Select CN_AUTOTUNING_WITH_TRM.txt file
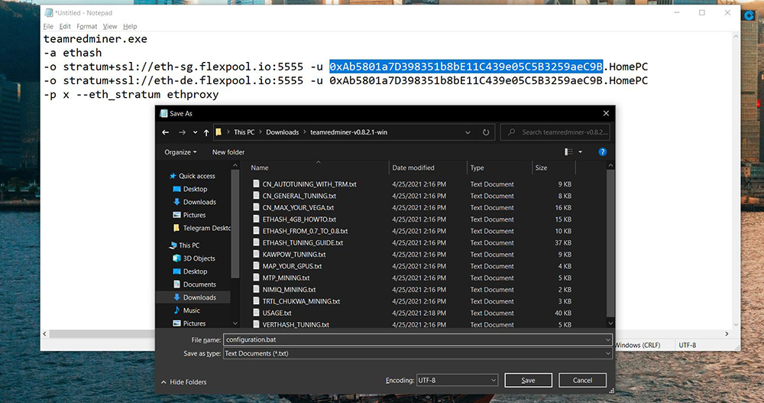Viewport: 764px width, 403px height. (309, 184)
